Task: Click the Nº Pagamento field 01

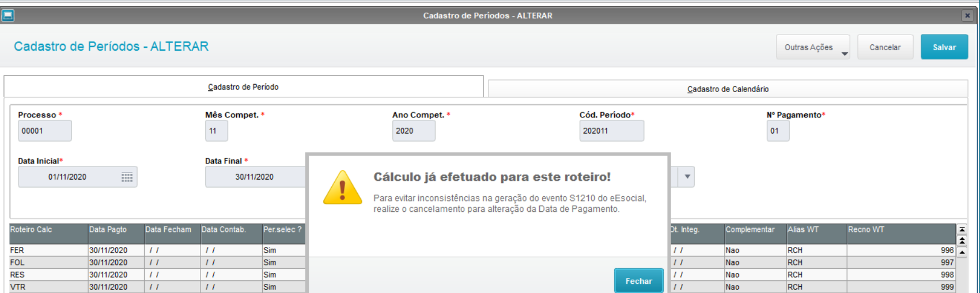Action: [x=778, y=131]
